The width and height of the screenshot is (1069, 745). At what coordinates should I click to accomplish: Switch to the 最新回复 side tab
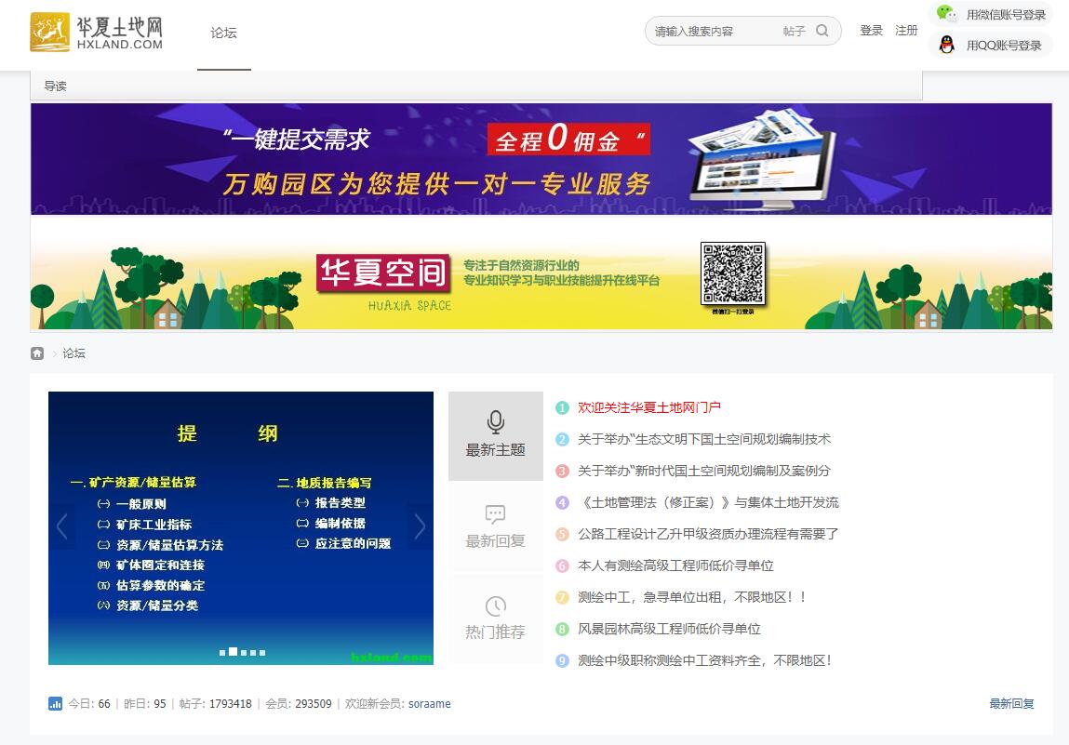496,526
